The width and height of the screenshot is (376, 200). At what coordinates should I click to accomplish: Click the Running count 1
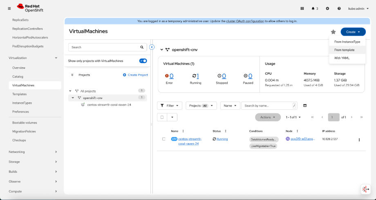[197, 76]
